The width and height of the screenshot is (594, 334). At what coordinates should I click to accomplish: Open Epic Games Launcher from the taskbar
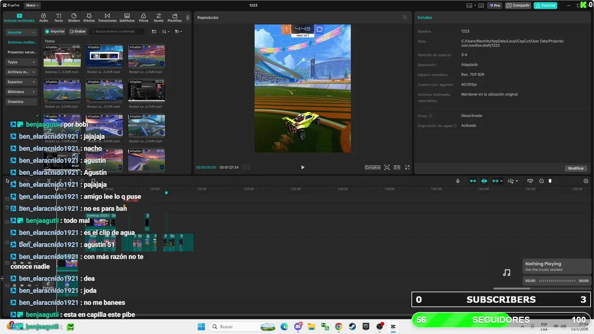click(366, 327)
